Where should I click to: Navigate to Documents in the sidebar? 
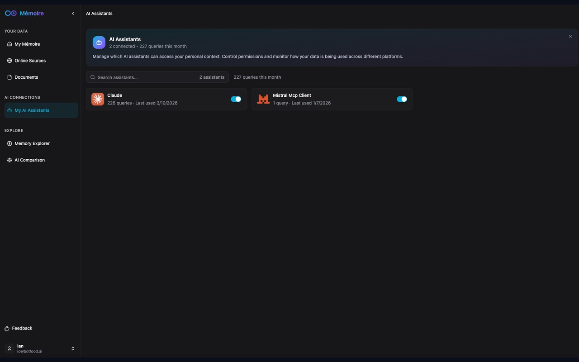click(x=26, y=77)
